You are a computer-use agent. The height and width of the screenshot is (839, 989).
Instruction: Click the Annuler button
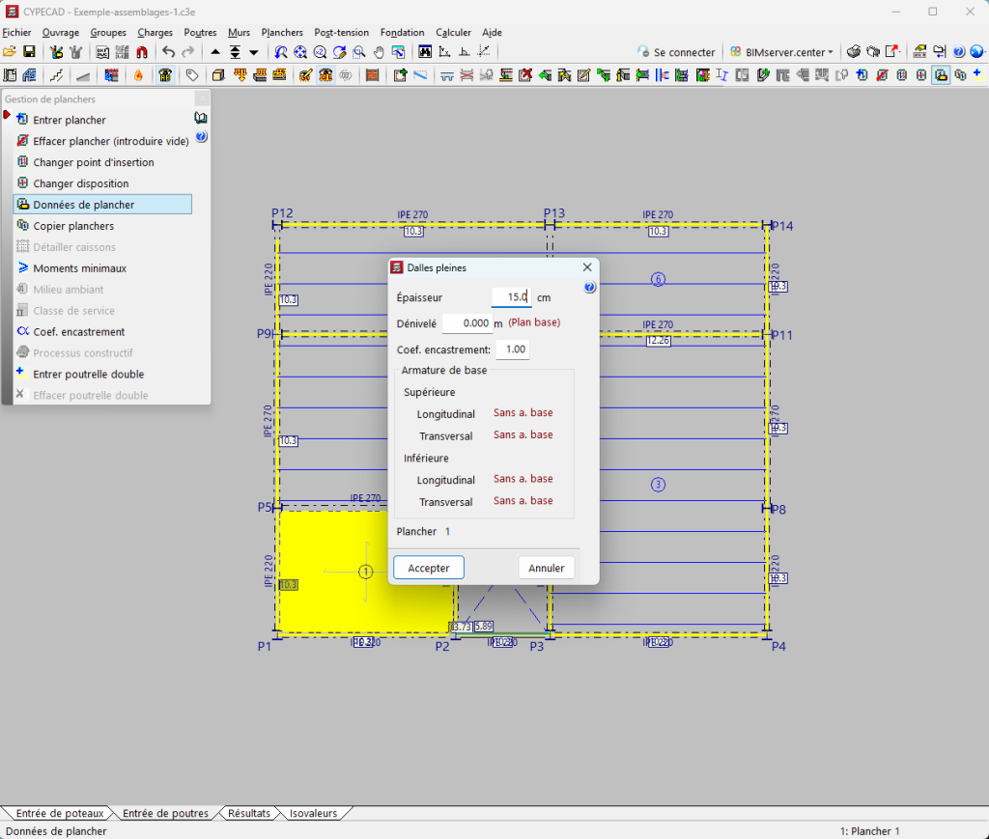[x=547, y=568]
